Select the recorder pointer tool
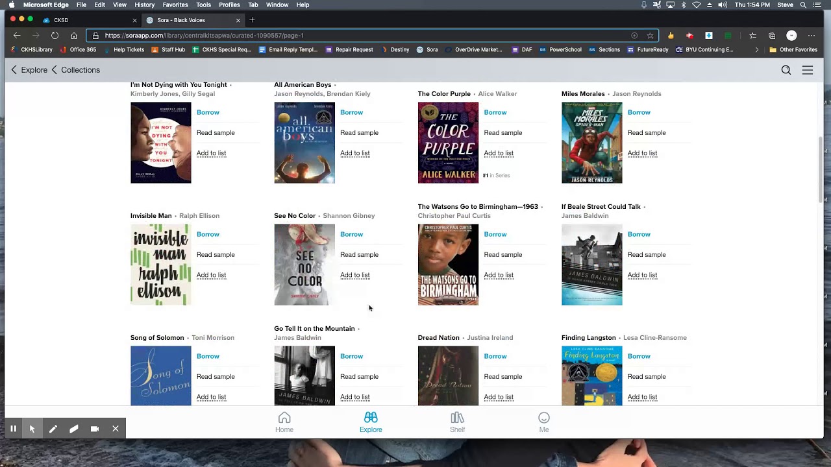 tap(32, 429)
